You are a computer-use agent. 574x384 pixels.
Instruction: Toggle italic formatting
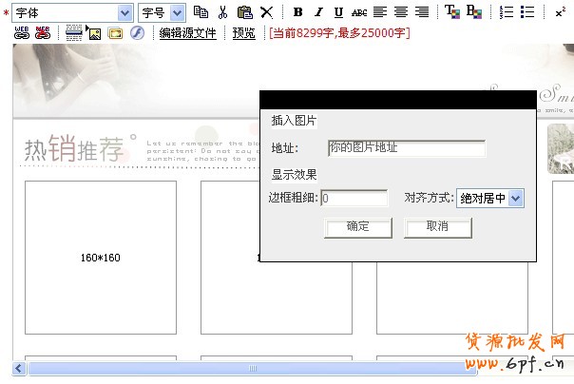[318, 12]
